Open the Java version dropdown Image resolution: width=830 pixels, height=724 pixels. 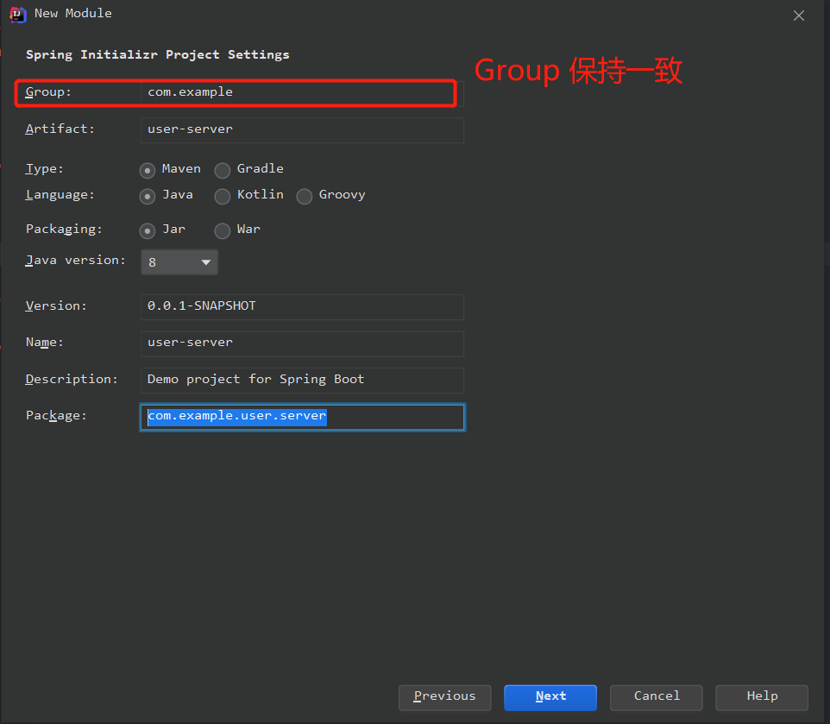click(179, 262)
